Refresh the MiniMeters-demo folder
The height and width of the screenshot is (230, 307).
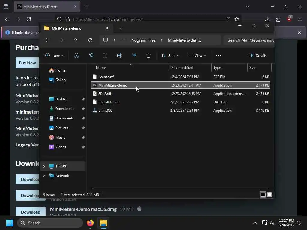tap(90, 40)
